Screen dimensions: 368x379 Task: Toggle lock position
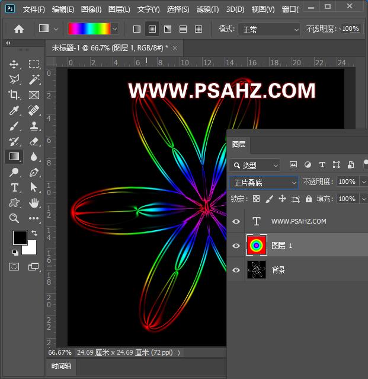pos(282,199)
